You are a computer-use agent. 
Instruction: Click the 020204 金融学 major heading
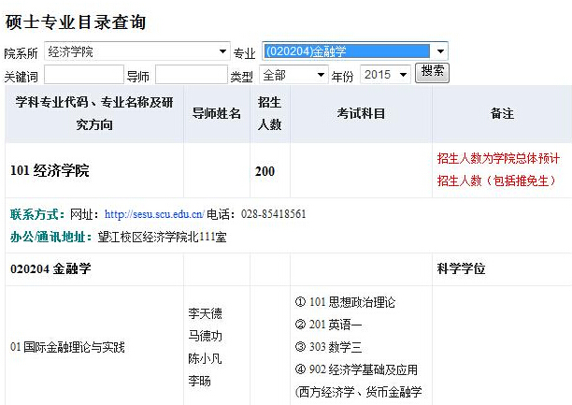(50, 269)
